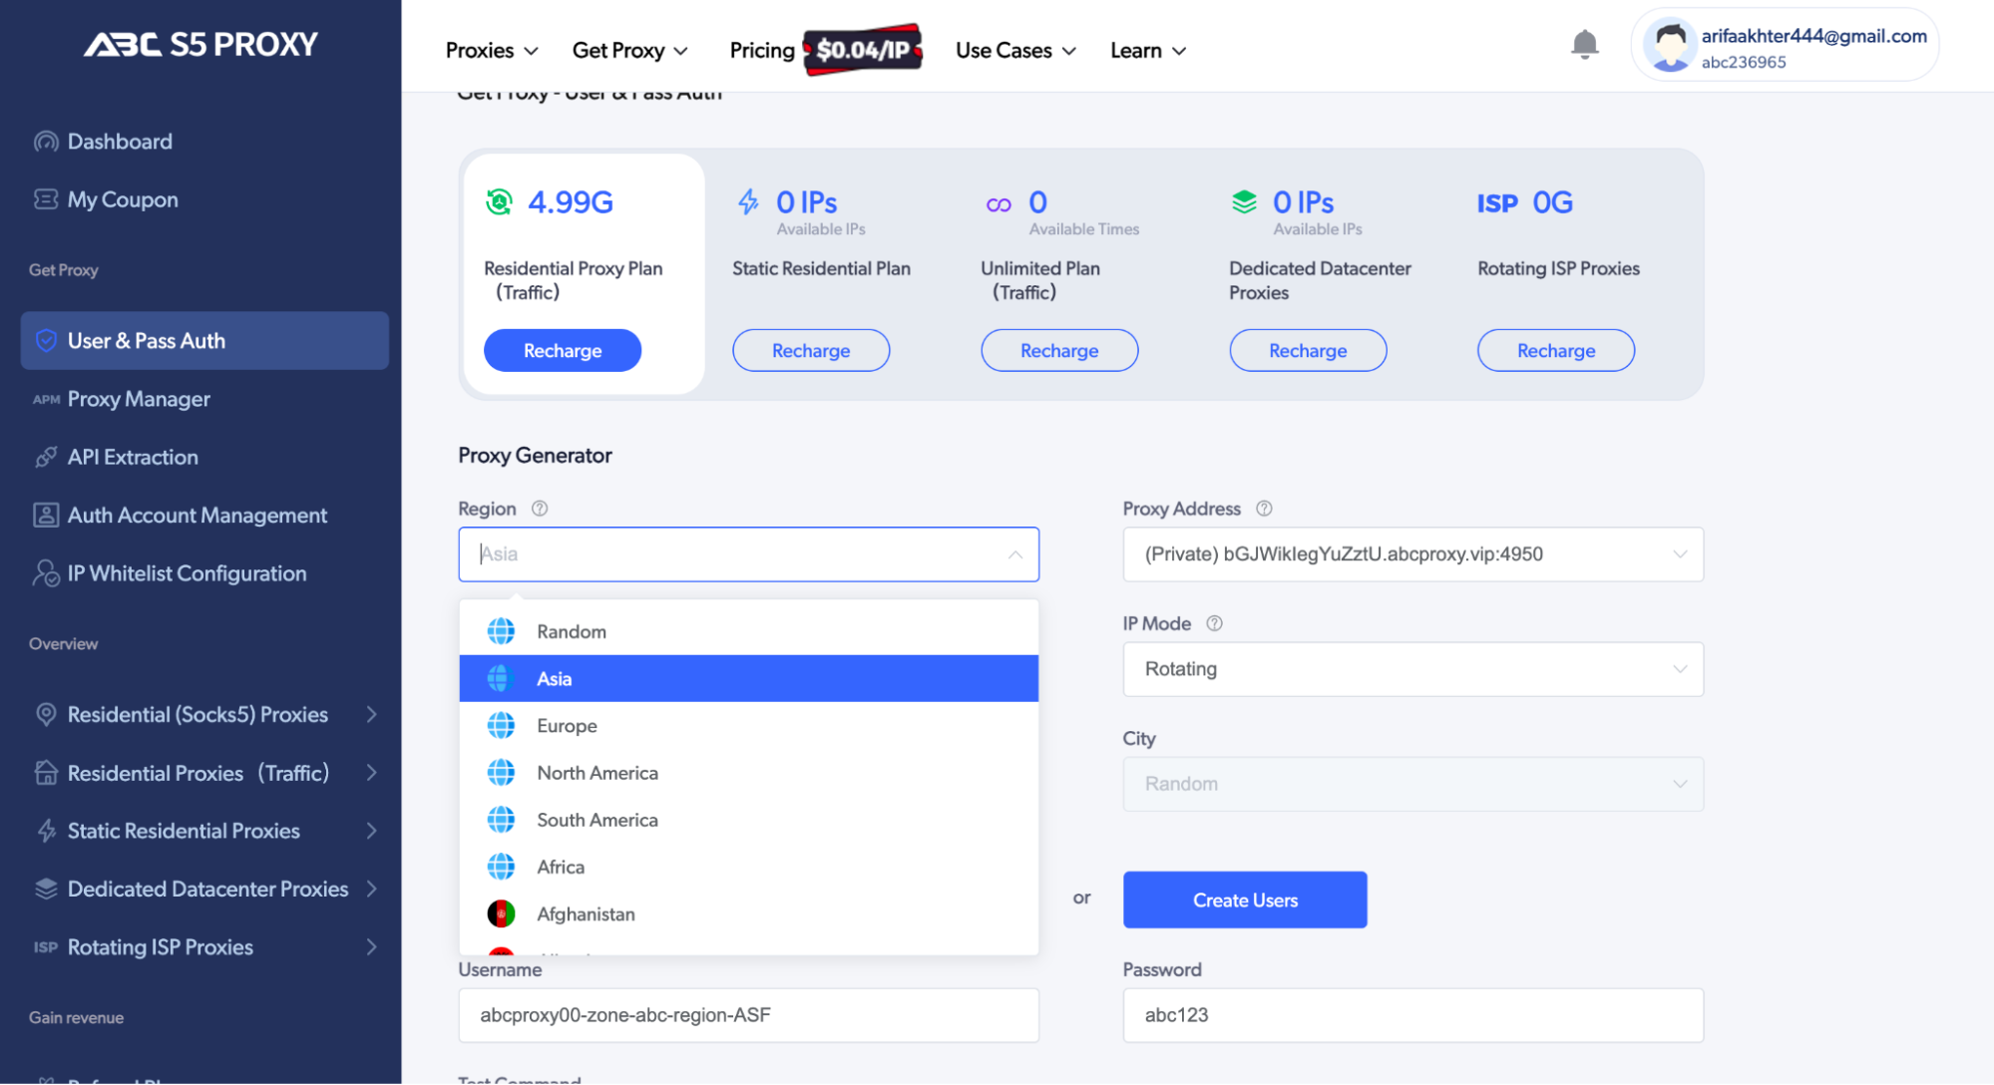Click the My Coupon ticket icon
Screen dimensions: 1994x1085
[46, 199]
